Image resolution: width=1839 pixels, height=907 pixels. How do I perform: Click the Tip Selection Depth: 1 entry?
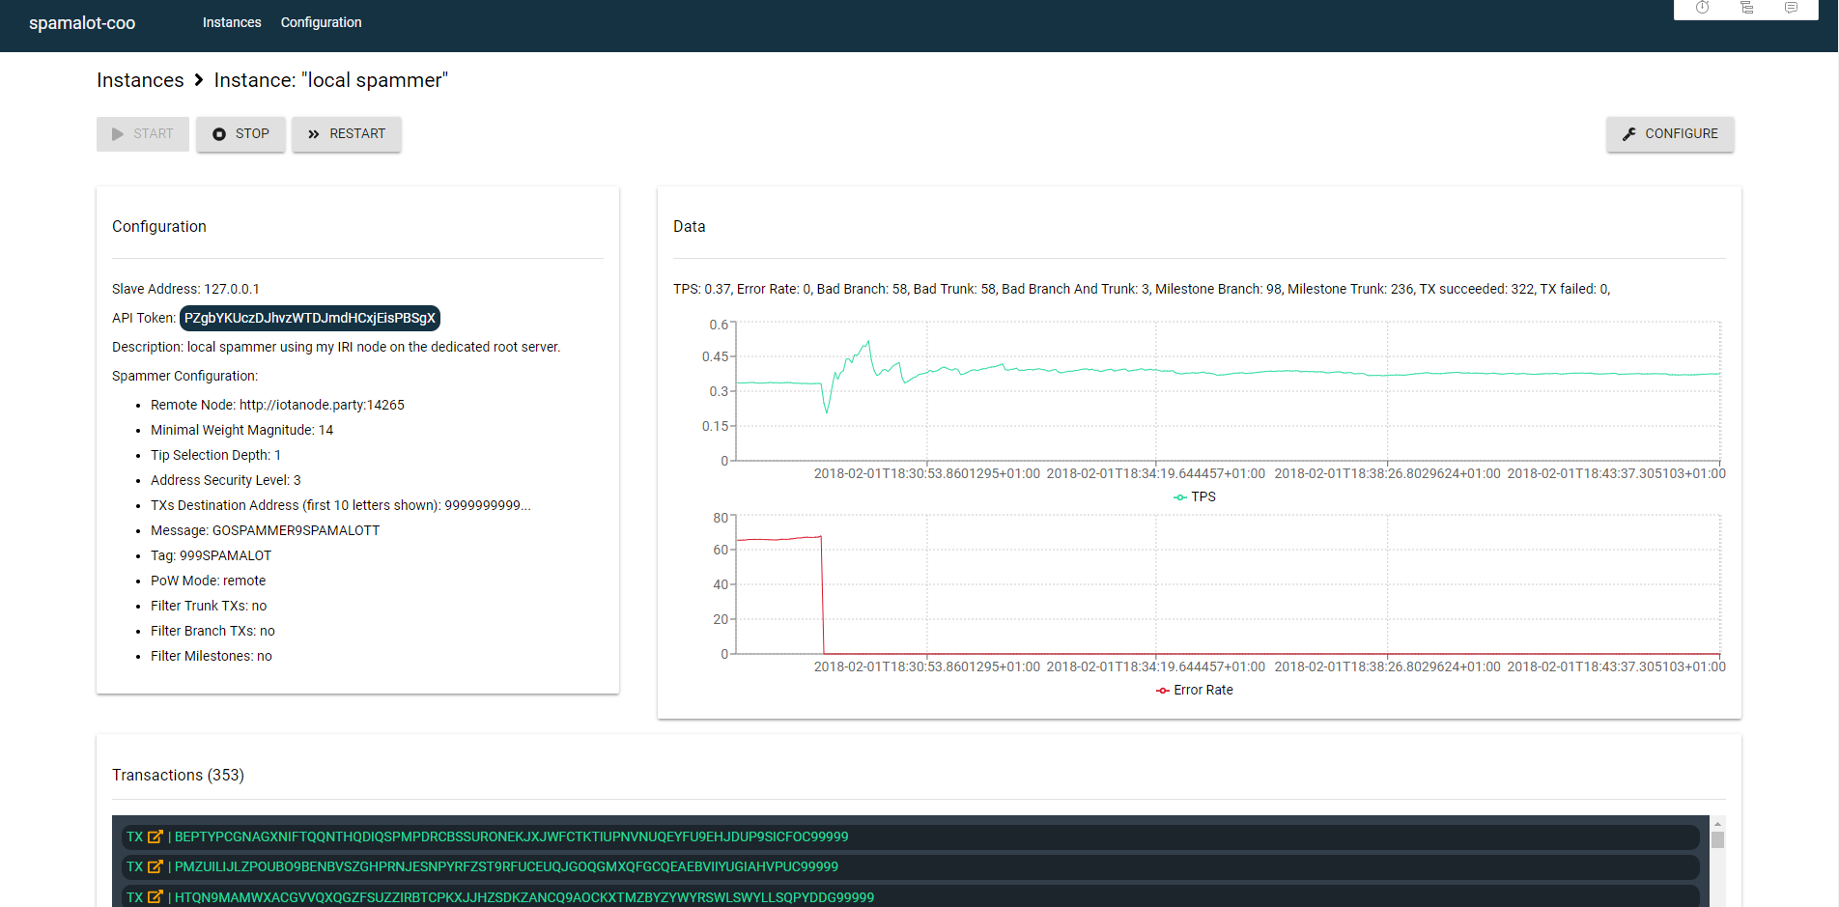pyautogui.click(x=215, y=455)
